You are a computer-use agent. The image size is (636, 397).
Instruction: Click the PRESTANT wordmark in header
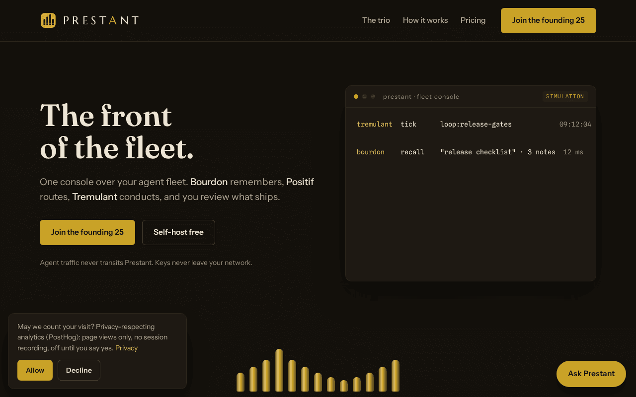101,20
